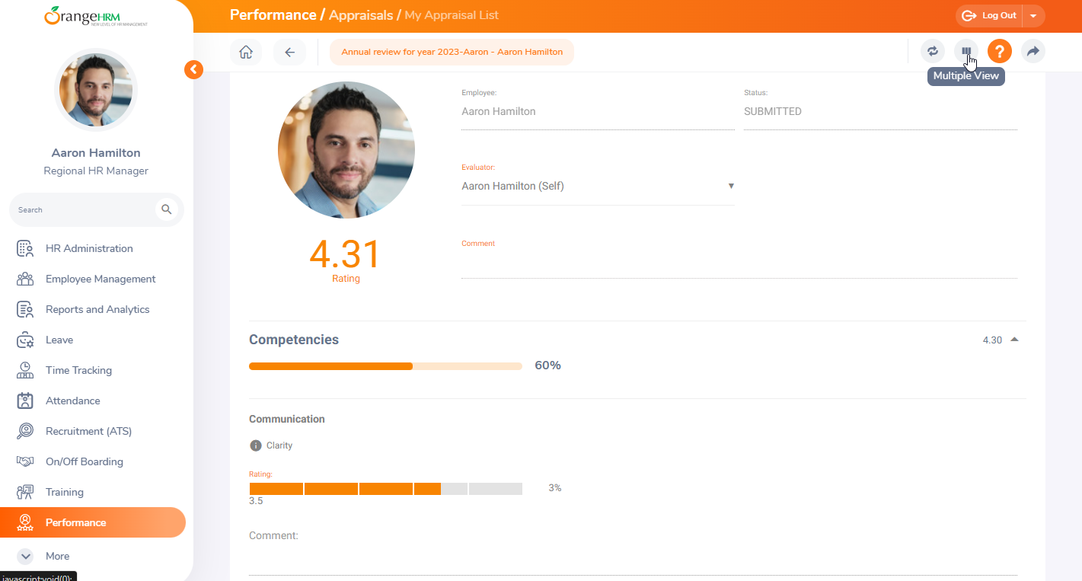The height and width of the screenshot is (581, 1082).
Task: Open the Log Out dropdown arrow
Action: coord(1033,16)
